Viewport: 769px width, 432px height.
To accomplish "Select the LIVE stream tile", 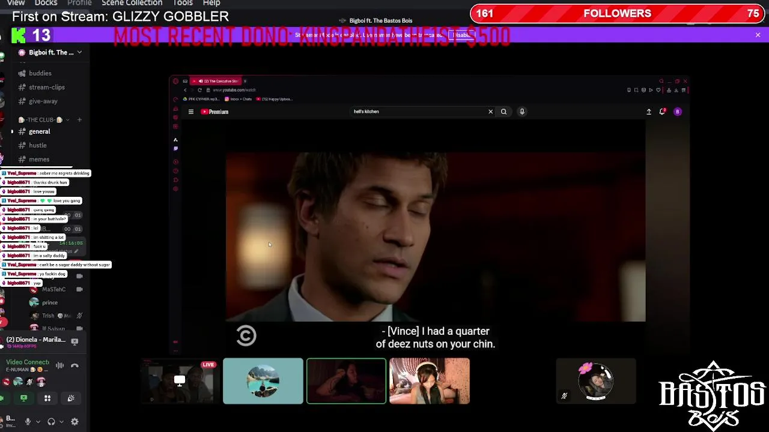I will coord(180,381).
